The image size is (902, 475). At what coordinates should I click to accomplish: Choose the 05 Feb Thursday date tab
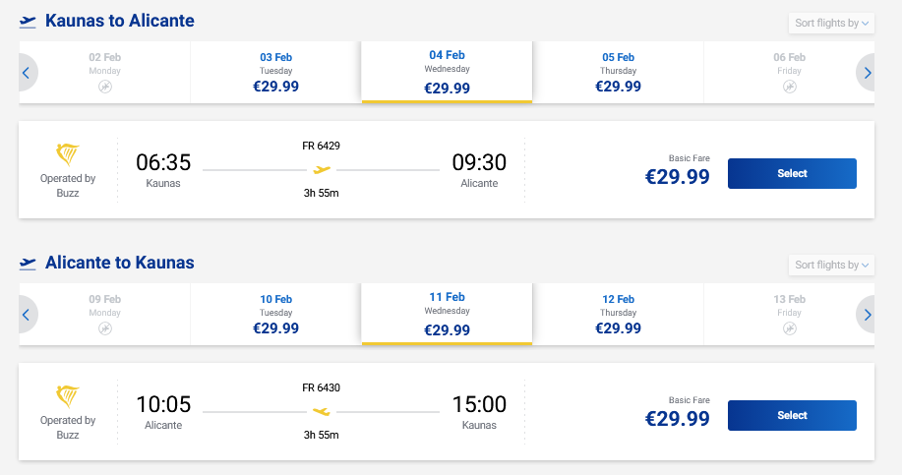619,73
